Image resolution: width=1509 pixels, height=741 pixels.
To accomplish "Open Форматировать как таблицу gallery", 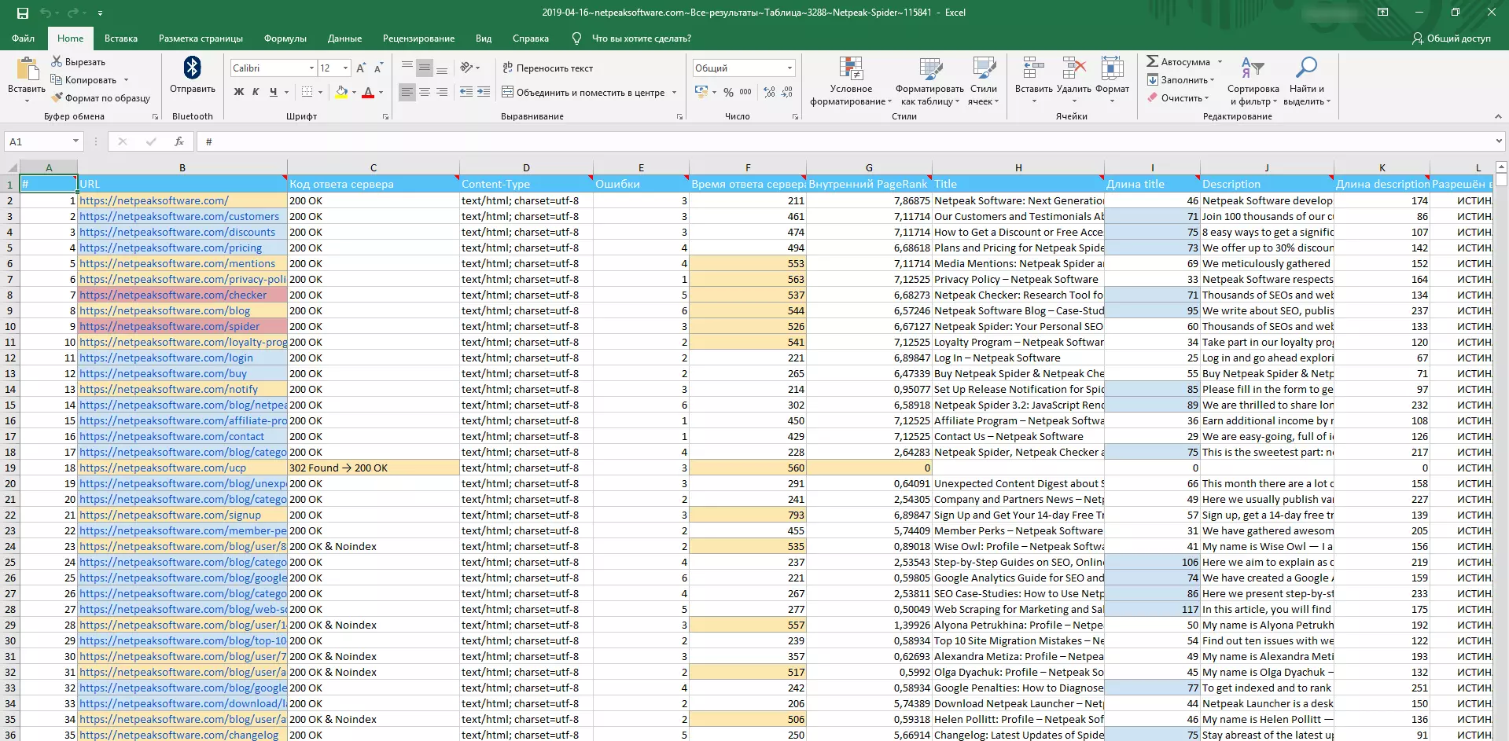I will tap(929, 80).
